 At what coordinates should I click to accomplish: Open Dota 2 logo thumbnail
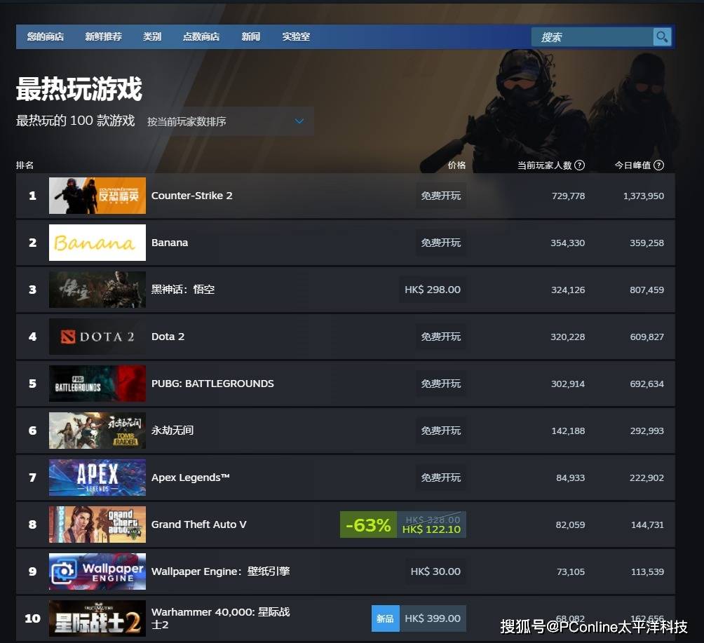[97, 337]
